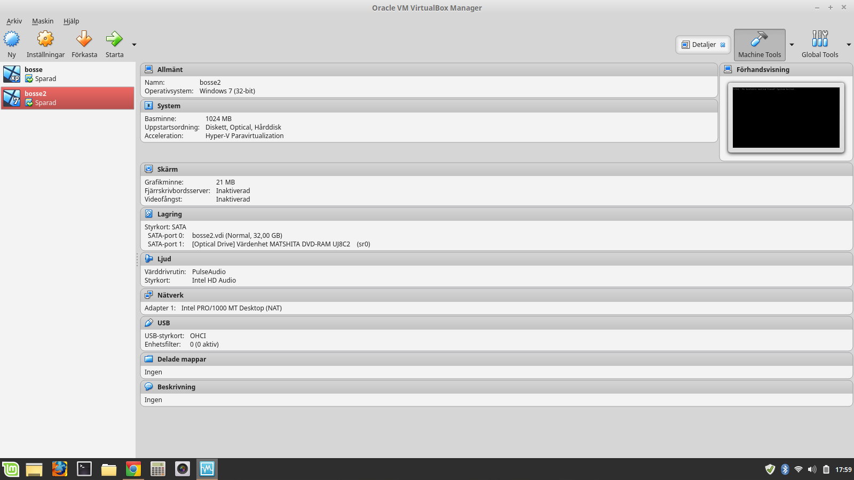
Task: Click the USB section plug icon
Action: [149, 323]
